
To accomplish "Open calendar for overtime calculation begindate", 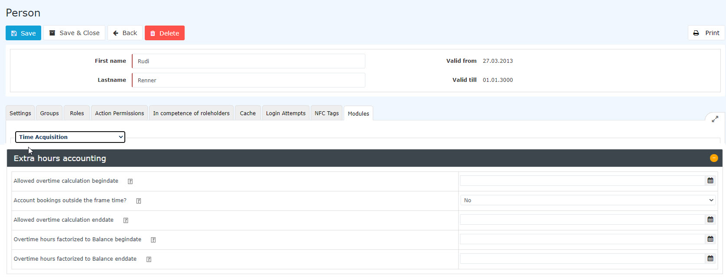I will 710,181.
